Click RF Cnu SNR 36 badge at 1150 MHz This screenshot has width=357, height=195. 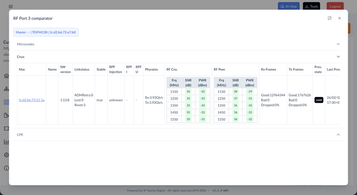coord(189,92)
